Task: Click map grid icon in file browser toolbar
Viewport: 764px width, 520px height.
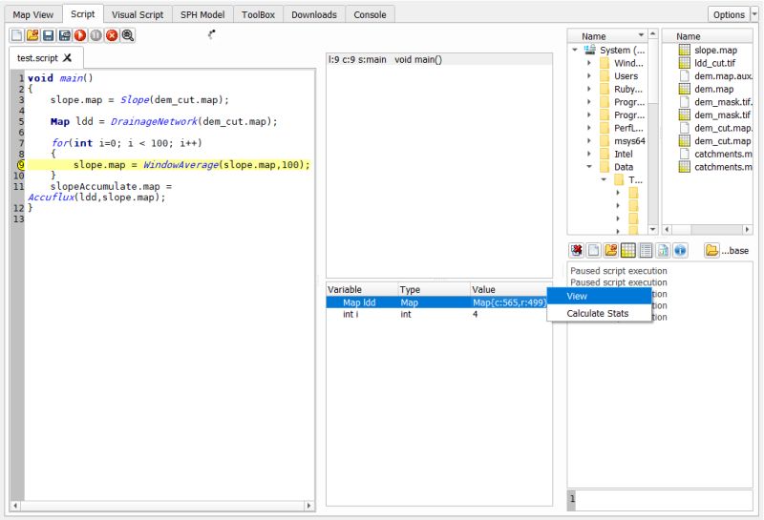Action: point(628,250)
